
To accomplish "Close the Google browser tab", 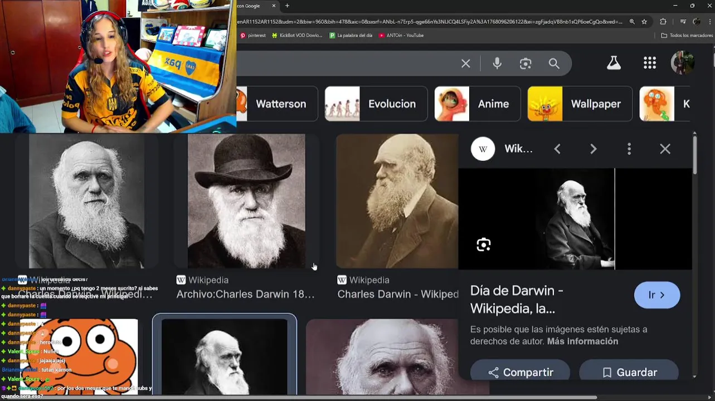I will click(x=274, y=6).
